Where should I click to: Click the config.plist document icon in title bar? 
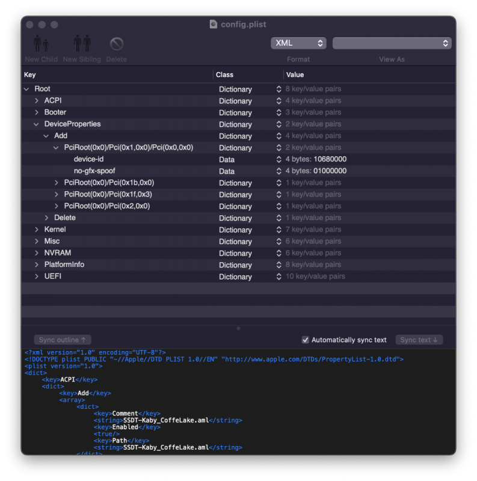tap(214, 24)
